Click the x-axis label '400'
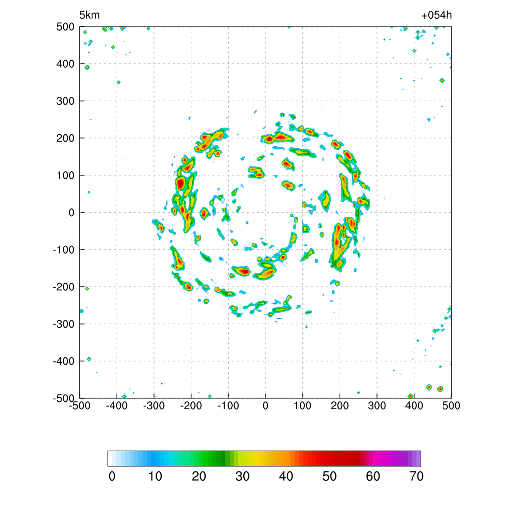Image resolution: width=531 pixels, height=531 pixels. [414, 406]
